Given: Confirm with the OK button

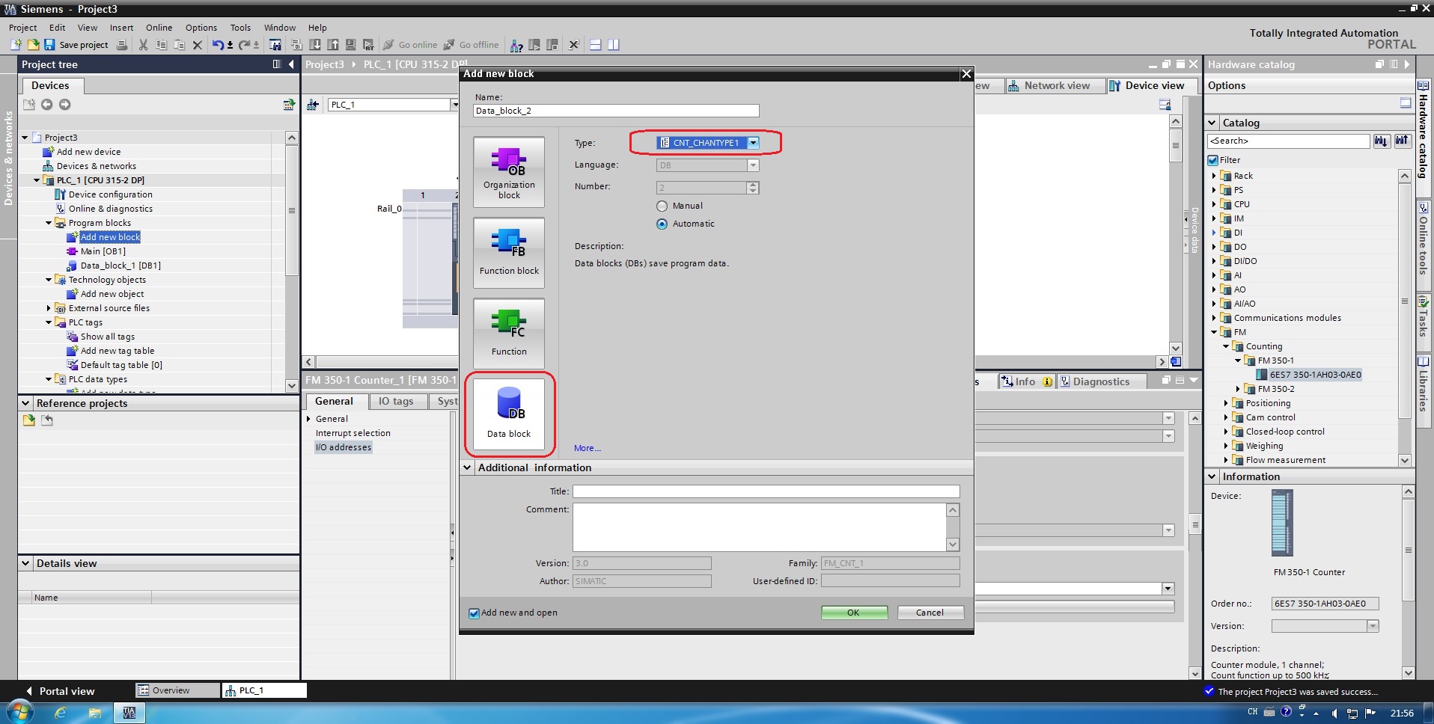Looking at the screenshot, I should point(854,613).
